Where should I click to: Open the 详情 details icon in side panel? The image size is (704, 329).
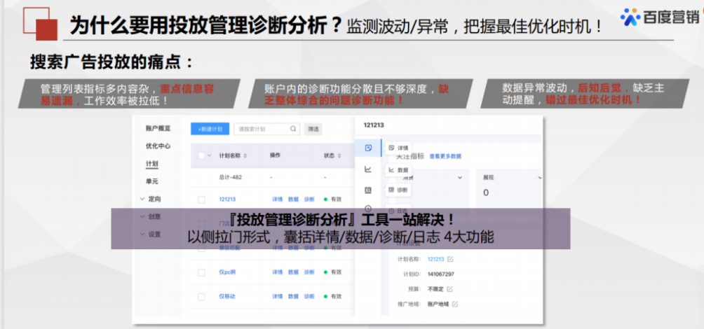pyautogui.click(x=368, y=148)
